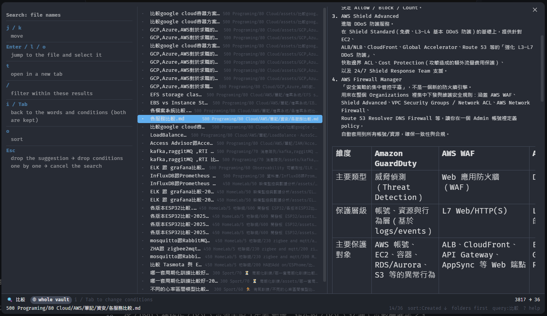This screenshot has width=547, height=316.
Task: Select the result '各版本ESP32比較.…'
Action: pyautogui.click(x=230, y=208)
